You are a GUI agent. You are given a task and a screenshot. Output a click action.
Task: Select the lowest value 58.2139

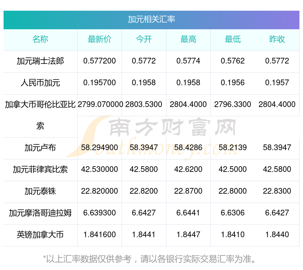(232, 148)
